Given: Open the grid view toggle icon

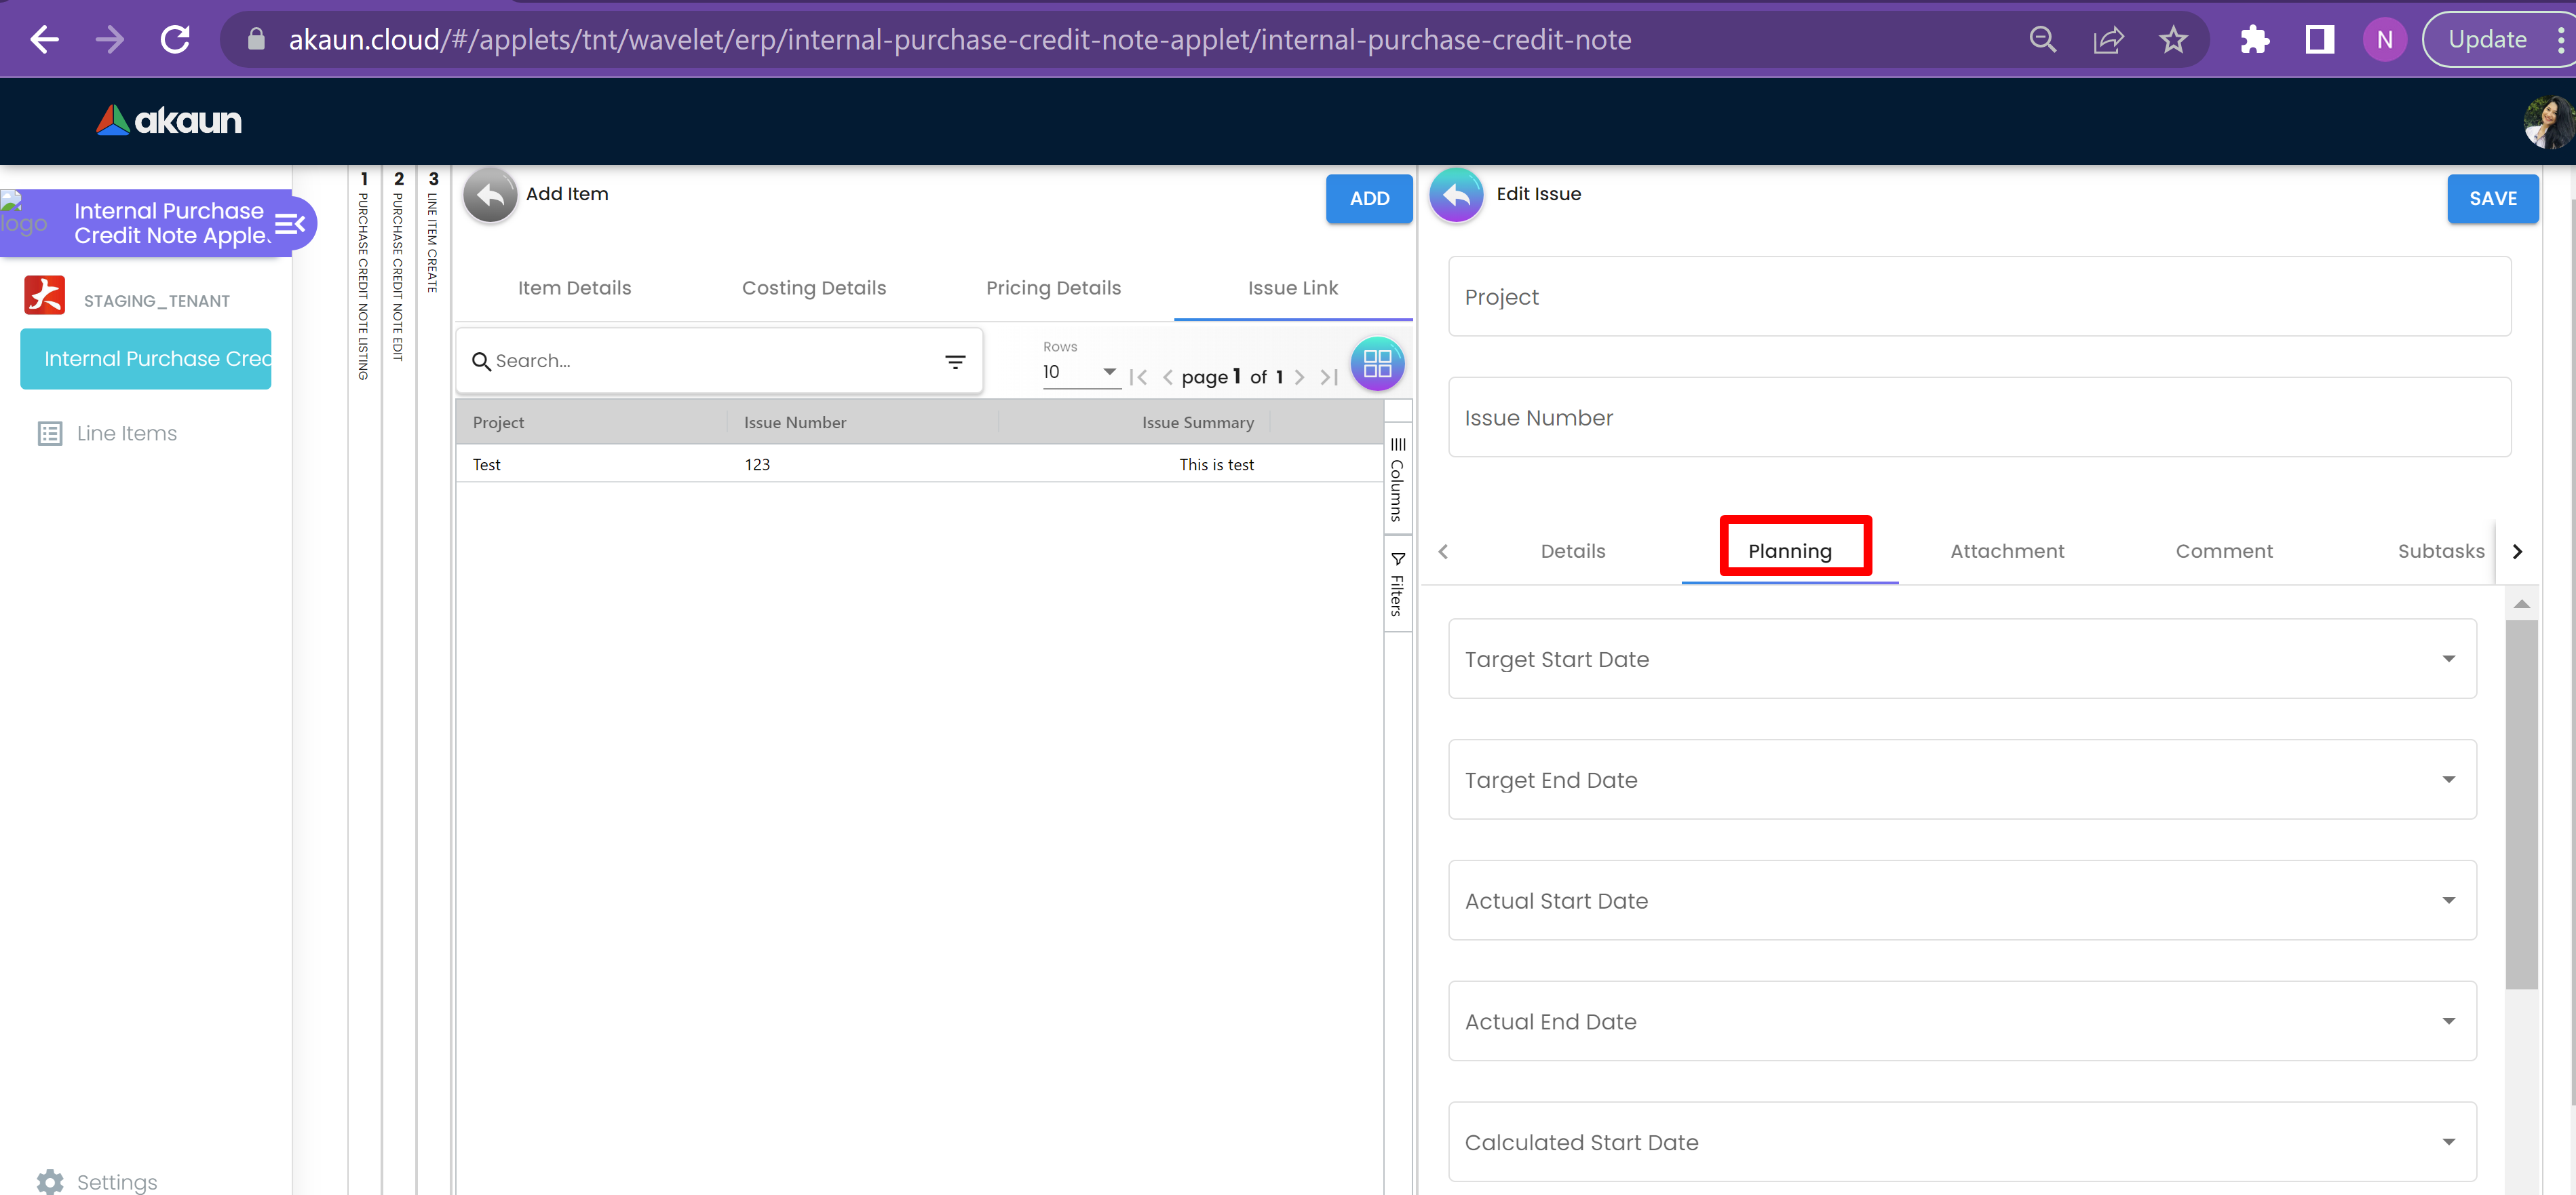Looking at the screenshot, I should pyautogui.click(x=1377, y=364).
